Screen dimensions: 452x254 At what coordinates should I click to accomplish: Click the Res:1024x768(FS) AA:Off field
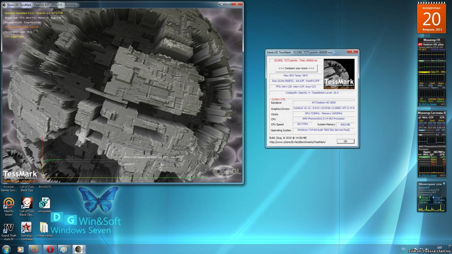[x=296, y=81]
